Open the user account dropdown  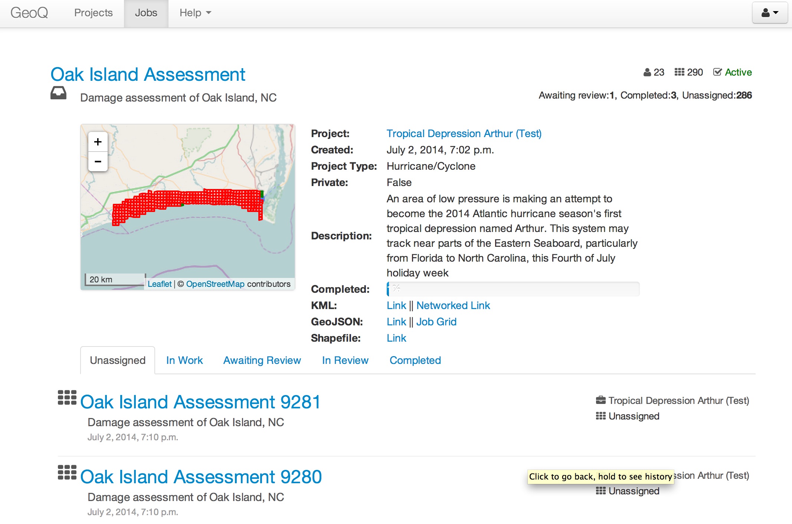click(x=769, y=13)
